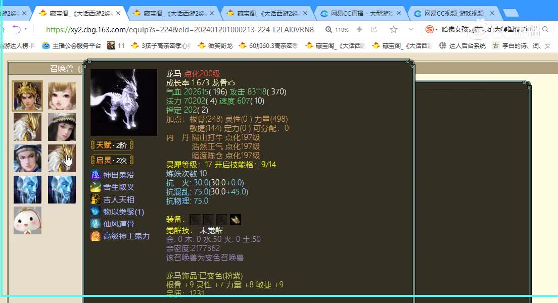Click the 仙风道骨 skill icon
This screenshot has width=558, height=303.
pos(96,224)
